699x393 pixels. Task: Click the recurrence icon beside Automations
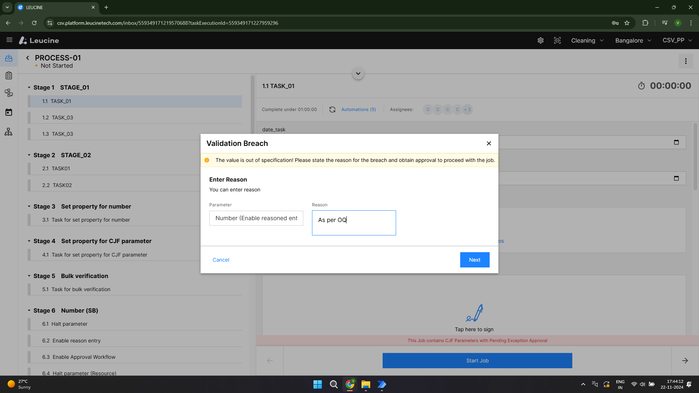[332, 109]
